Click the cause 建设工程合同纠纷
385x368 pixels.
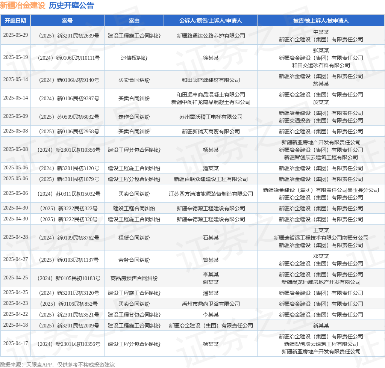tap(134, 208)
